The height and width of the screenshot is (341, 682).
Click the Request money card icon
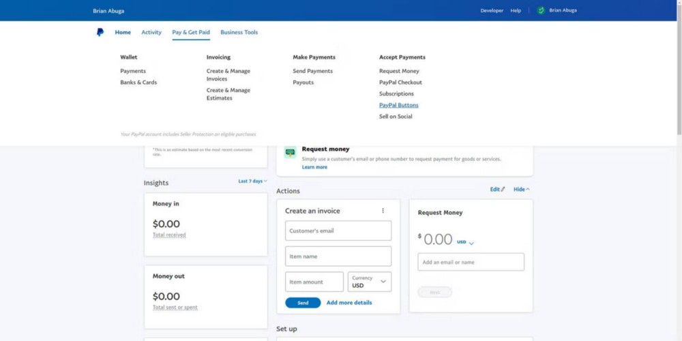pos(290,152)
